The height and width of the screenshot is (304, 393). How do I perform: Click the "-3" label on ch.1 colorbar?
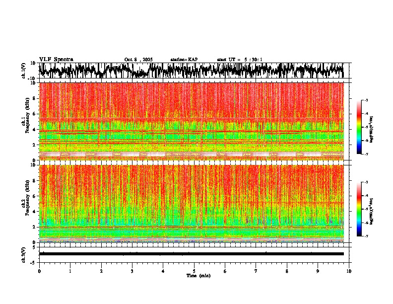[366, 100]
